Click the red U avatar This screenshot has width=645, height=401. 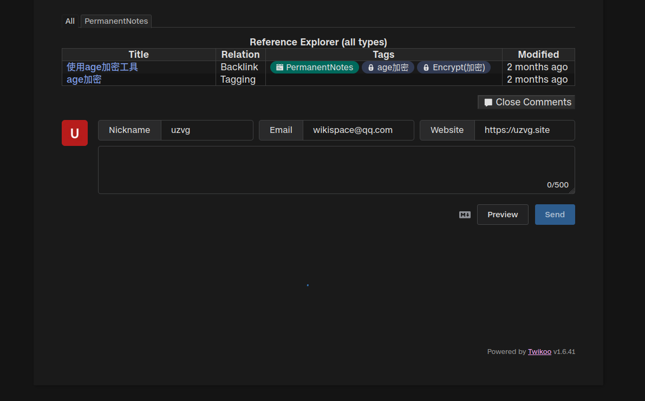pos(74,133)
